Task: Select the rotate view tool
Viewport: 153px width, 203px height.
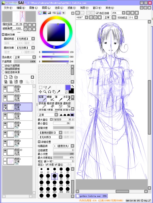Action: (x=50, y=92)
